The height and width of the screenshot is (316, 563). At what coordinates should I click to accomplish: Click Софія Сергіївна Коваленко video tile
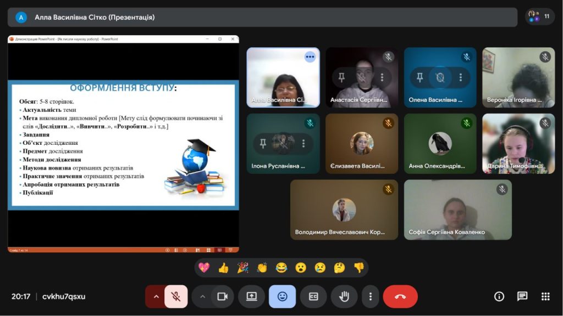(457, 210)
